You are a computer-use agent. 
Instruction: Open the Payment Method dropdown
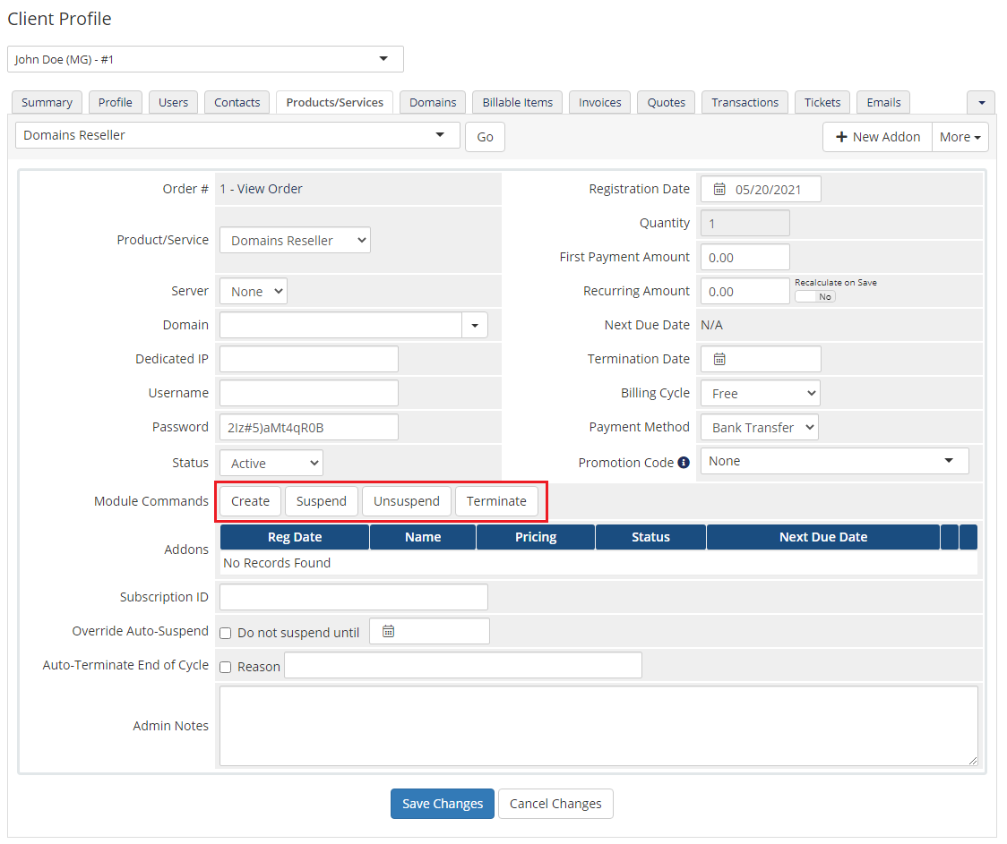760,427
